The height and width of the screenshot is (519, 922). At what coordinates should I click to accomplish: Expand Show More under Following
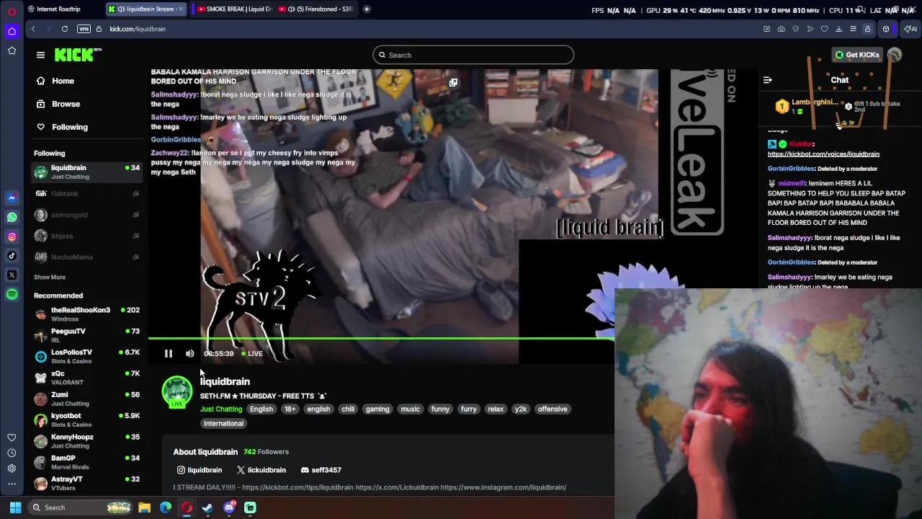point(50,278)
